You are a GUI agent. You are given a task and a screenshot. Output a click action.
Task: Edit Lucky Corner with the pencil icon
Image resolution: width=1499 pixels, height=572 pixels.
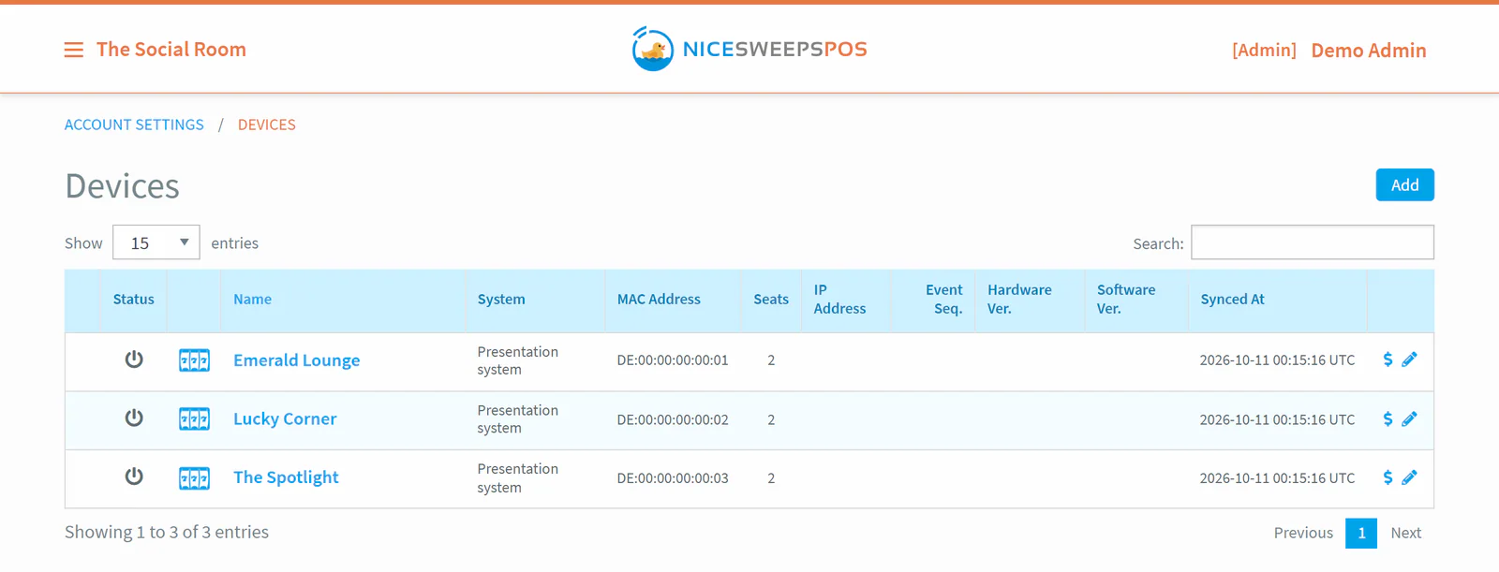pos(1409,418)
